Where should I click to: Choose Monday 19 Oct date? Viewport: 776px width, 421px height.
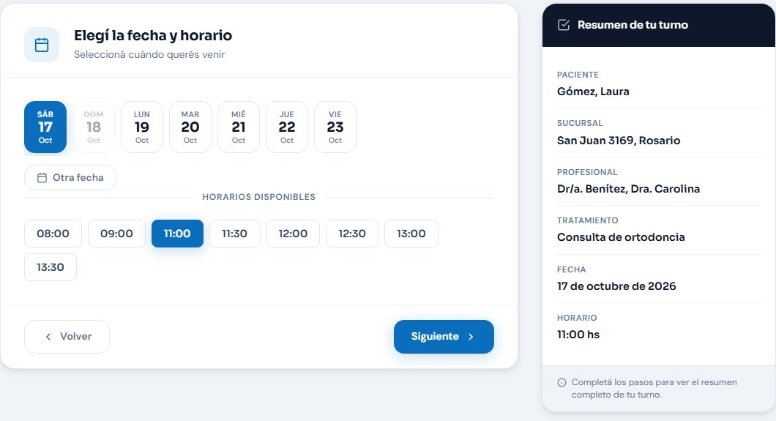[142, 127]
